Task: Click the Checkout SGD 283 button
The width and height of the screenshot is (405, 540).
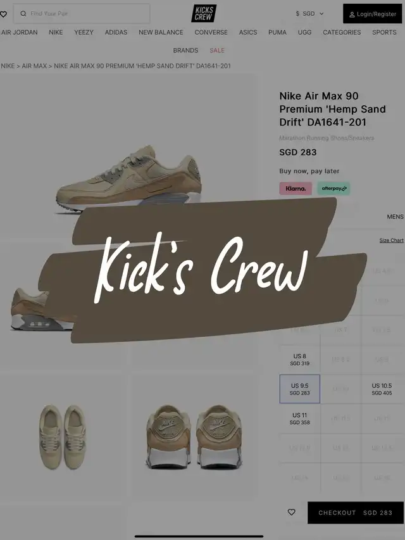Action: pos(356,512)
